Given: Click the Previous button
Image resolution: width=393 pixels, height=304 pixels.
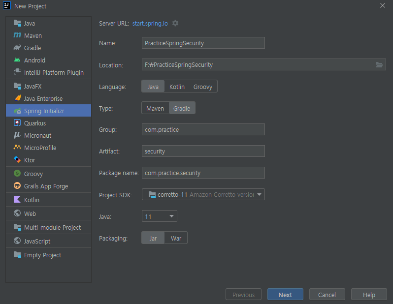Looking at the screenshot, I should pos(243,295).
